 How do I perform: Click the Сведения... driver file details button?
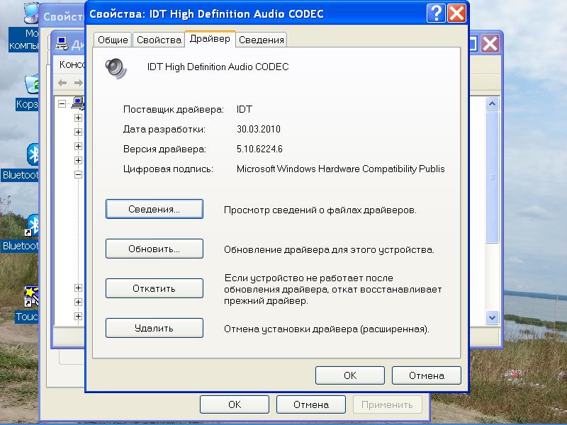pos(154,209)
